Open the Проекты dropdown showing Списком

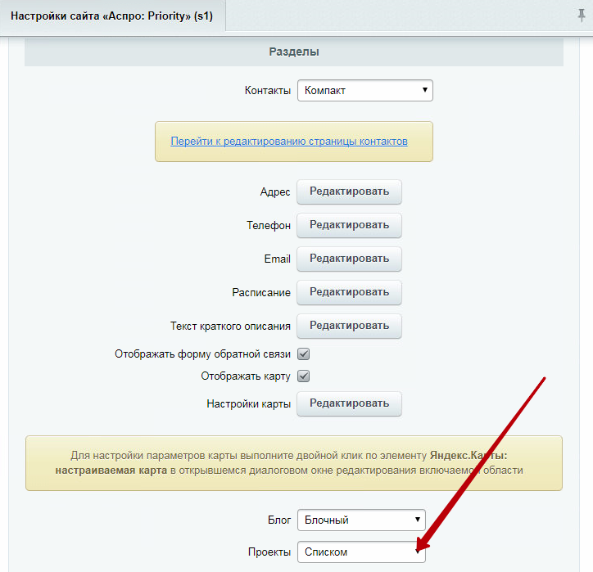[x=361, y=552]
